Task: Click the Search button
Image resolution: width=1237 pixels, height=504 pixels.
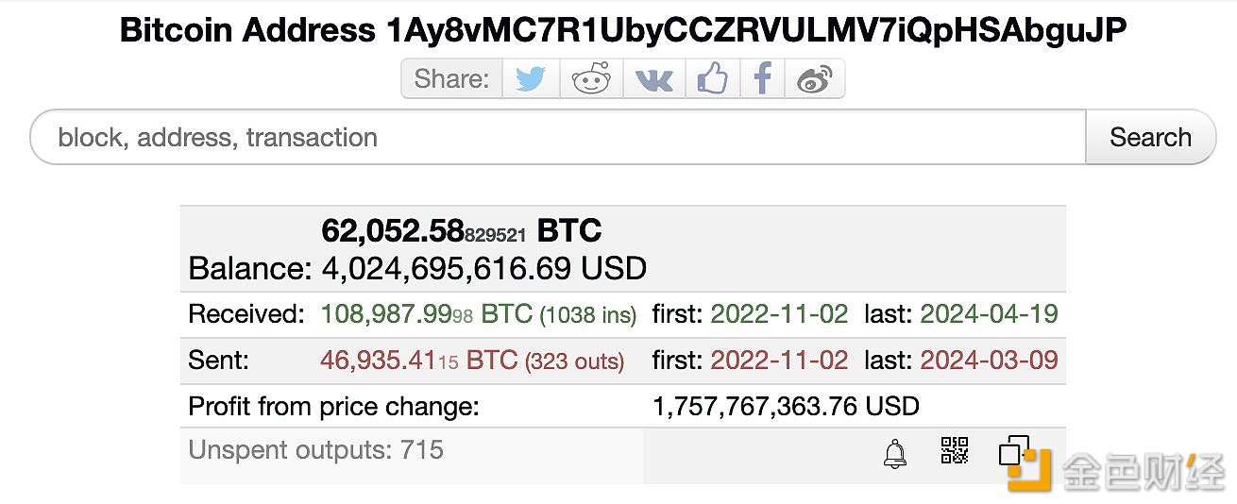Action: click(1150, 138)
